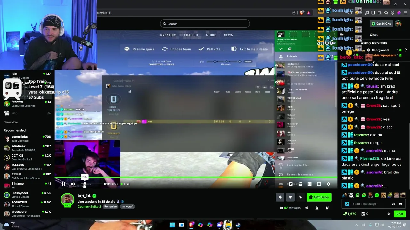Click the sparkle button beside Gift Subs

[300, 197]
